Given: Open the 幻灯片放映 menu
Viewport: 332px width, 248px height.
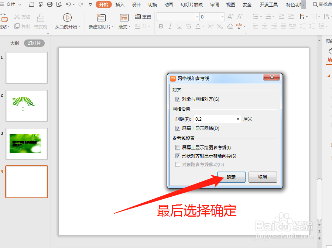Looking at the screenshot, I should [x=191, y=5].
